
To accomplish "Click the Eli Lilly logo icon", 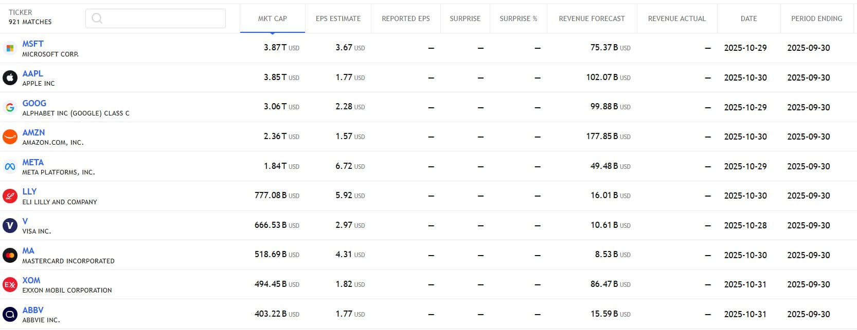I will (10, 196).
